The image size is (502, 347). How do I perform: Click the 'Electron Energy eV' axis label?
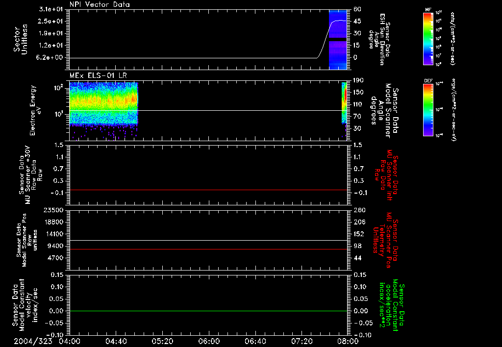point(35,110)
